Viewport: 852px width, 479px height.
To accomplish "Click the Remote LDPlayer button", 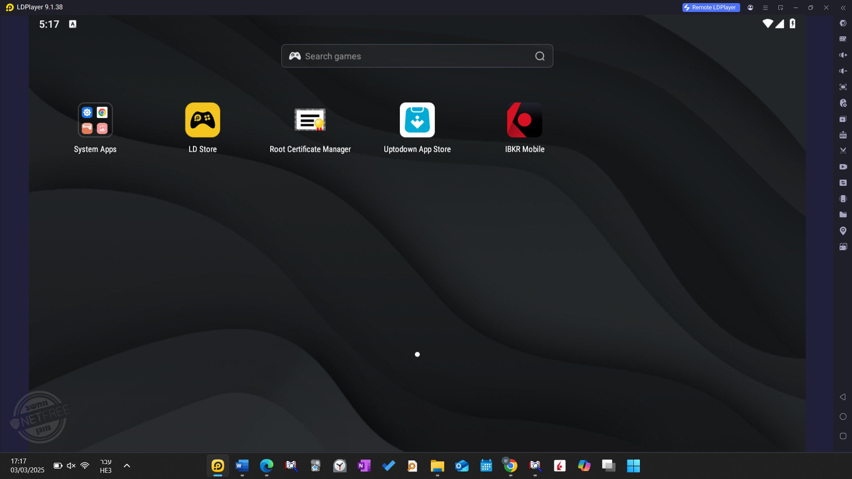I will [x=711, y=8].
